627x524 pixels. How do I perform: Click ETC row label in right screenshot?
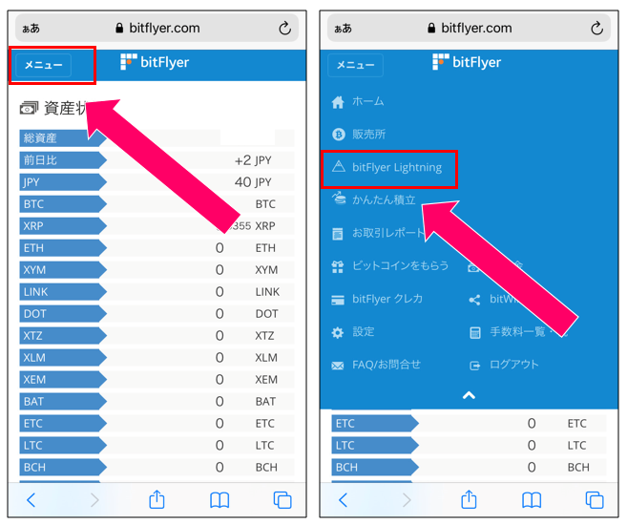click(375, 424)
